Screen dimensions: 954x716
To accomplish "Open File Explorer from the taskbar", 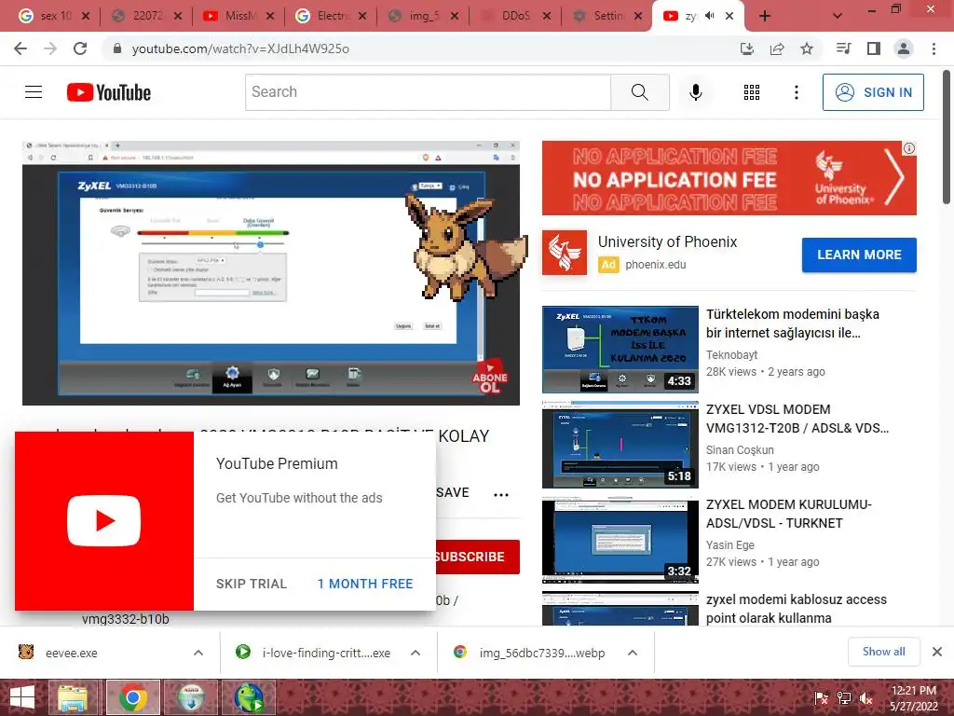I will coord(73,697).
